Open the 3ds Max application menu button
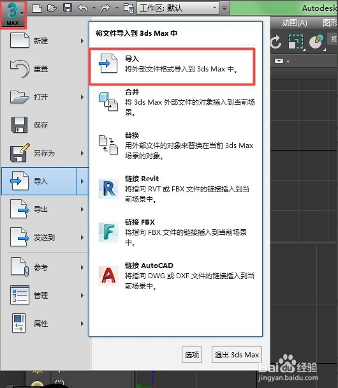Image resolution: width=338 pixels, height=388 pixels. click(x=13, y=14)
